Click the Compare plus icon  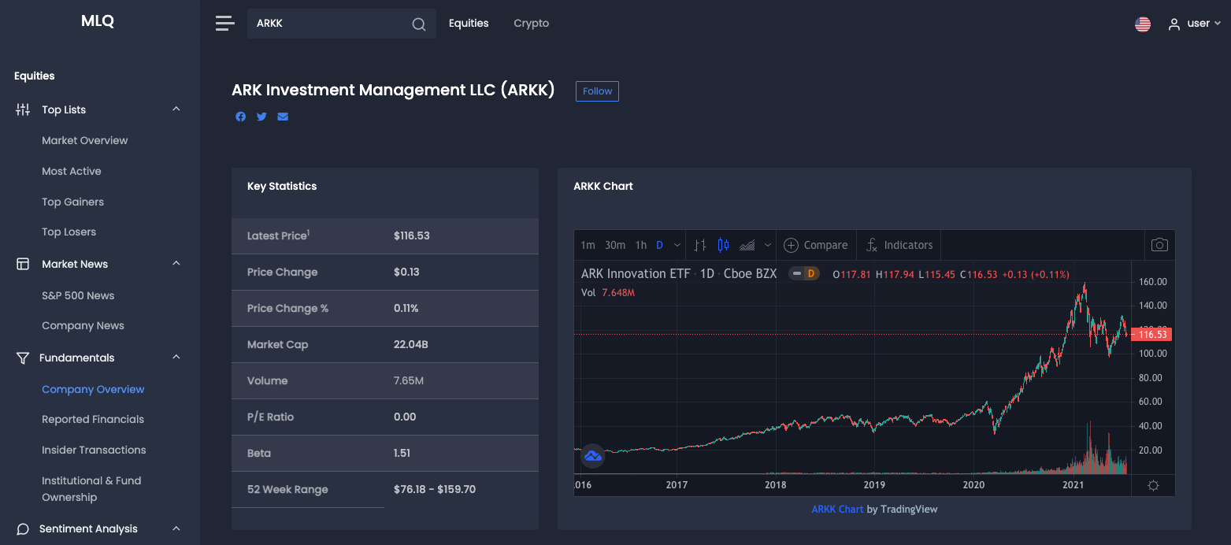pos(792,245)
